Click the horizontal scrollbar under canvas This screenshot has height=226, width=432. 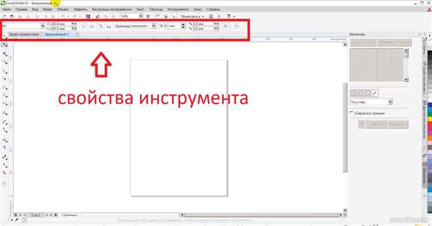261,214
